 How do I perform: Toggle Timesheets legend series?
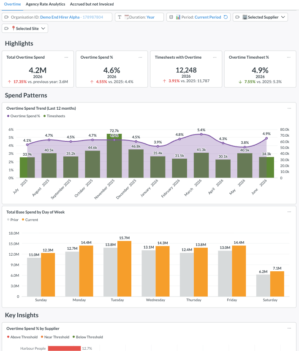pos(54,116)
